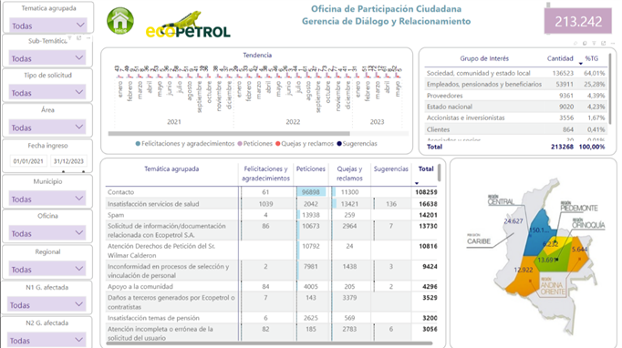Click the Ecopetrol iguana logo

tap(188, 25)
